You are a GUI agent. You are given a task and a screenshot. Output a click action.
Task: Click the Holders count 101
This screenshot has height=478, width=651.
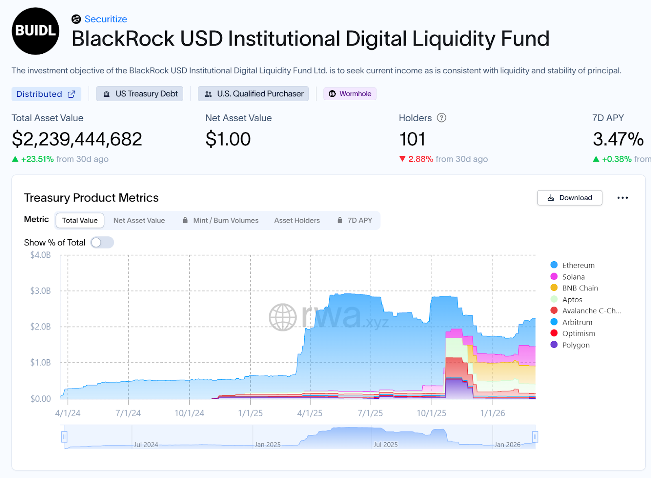tap(412, 139)
